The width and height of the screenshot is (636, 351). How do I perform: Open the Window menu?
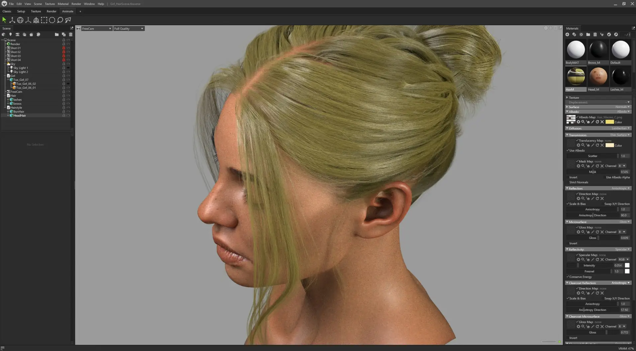89,4
